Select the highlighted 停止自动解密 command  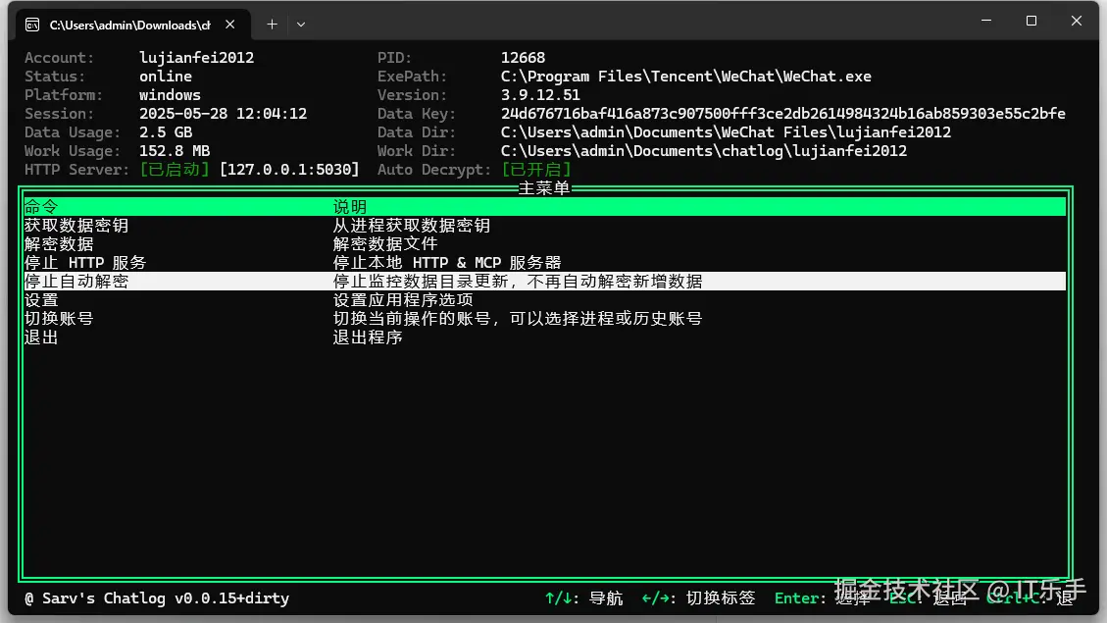544,282
